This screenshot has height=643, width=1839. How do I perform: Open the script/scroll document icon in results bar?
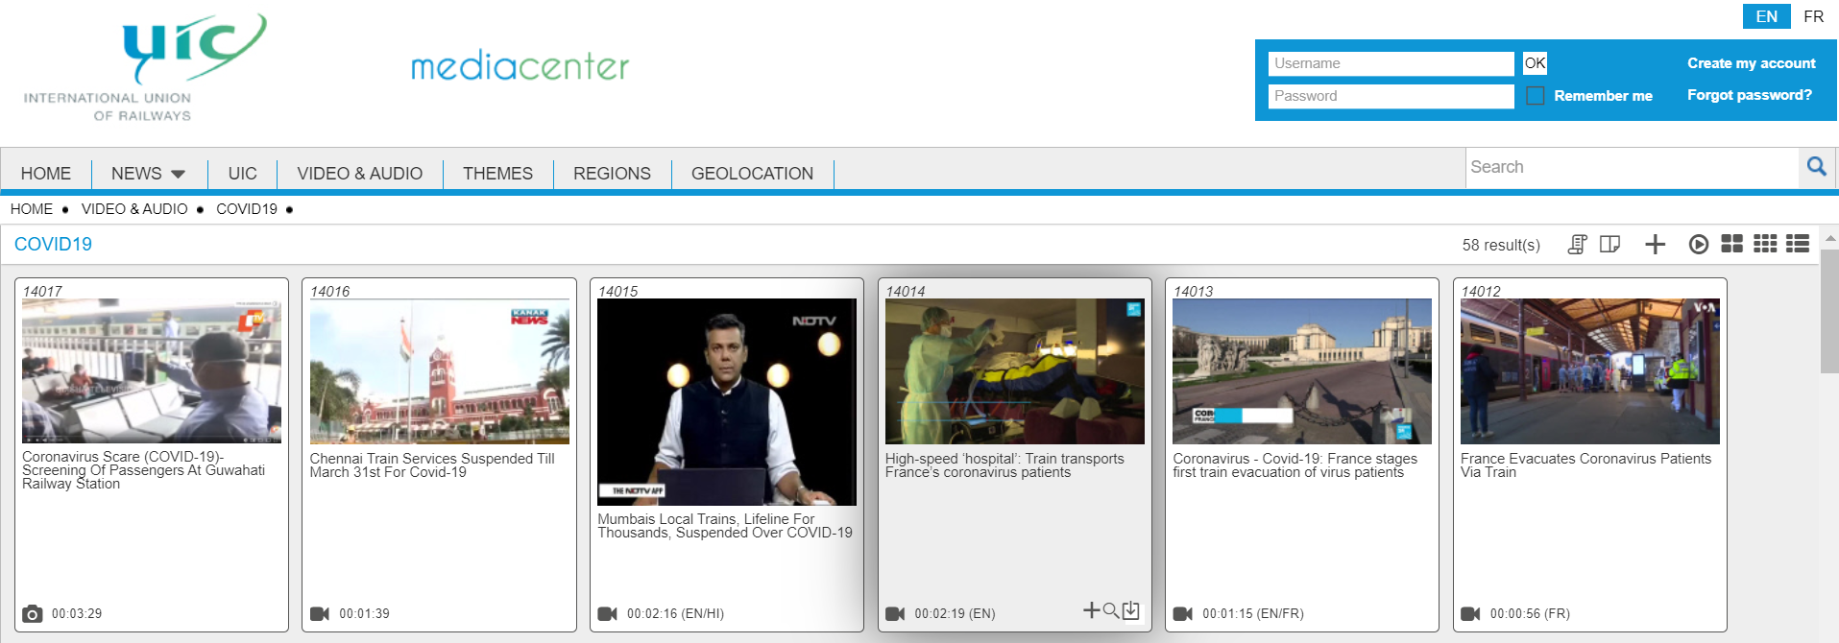tap(1577, 245)
